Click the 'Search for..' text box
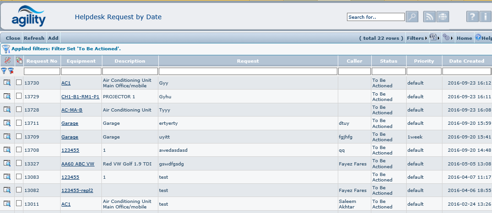 [x=375, y=17]
